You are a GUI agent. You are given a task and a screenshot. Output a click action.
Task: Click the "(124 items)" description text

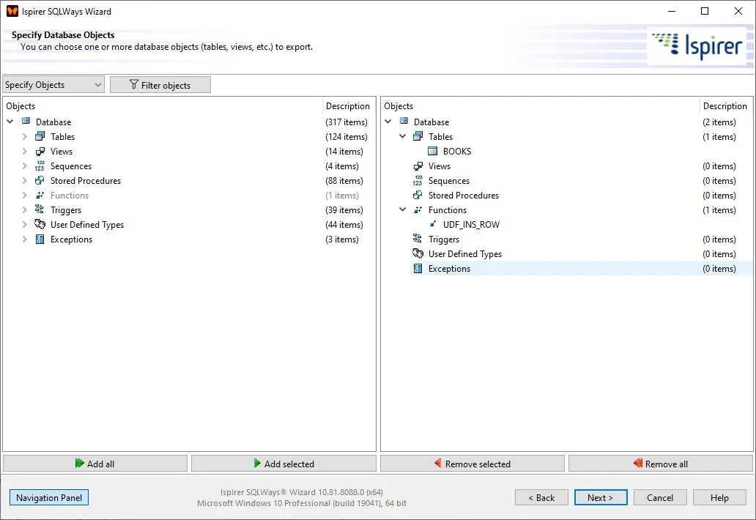tap(346, 137)
